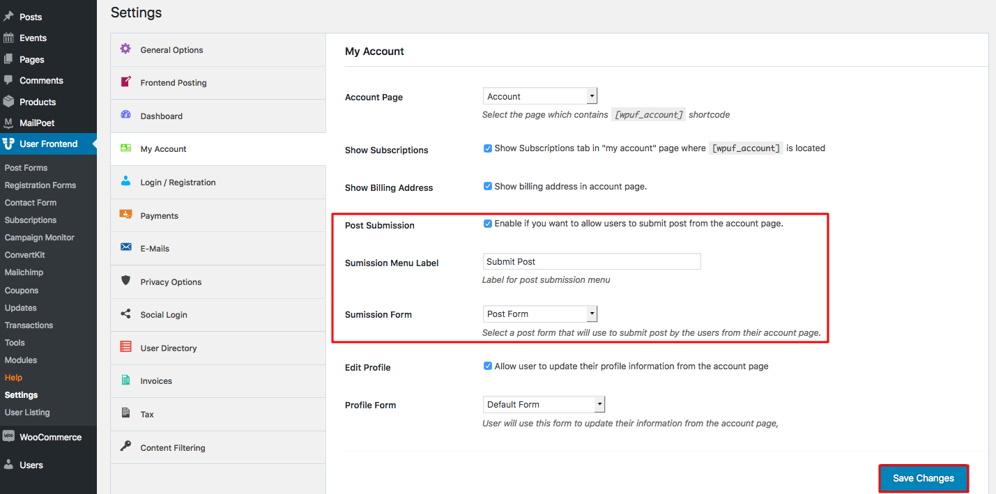Click the Tax document icon

tap(125, 413)
